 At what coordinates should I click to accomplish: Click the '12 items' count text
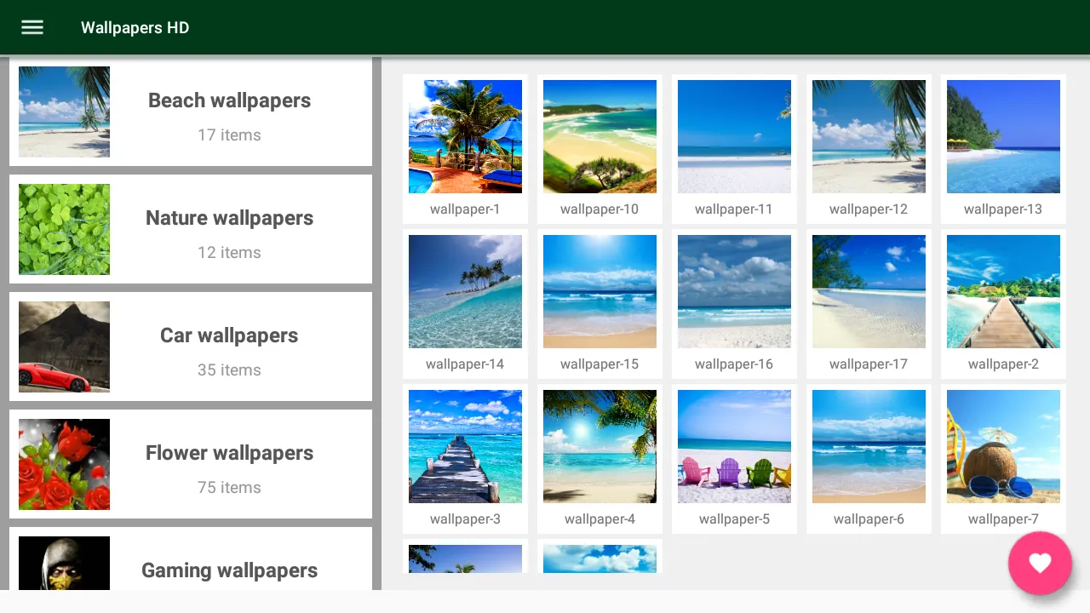pos(229,252)
